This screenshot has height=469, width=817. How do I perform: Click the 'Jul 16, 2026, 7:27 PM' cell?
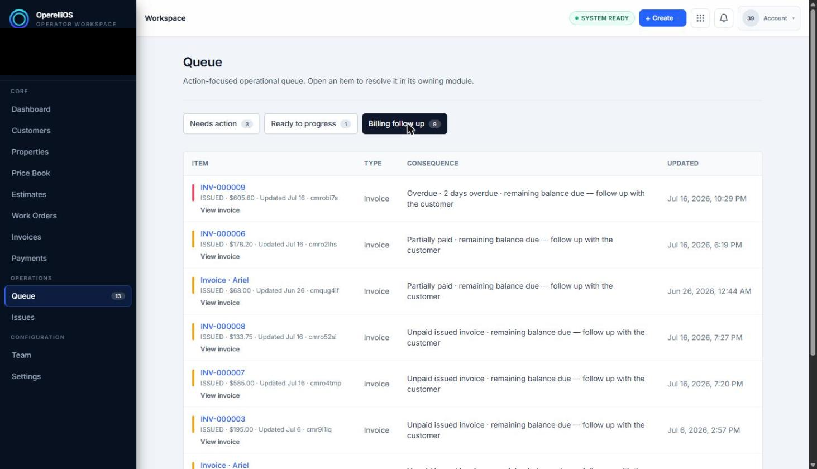point(705,338)
